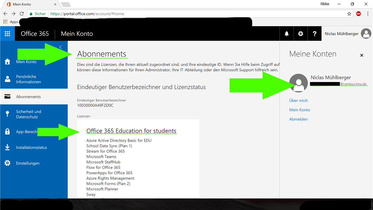Open a new browser tab
The height and width of the screenshot is (210, 373).
tap(66, 4)
